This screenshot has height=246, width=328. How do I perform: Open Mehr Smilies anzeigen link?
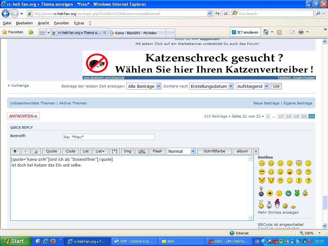(x=278, y=212)
